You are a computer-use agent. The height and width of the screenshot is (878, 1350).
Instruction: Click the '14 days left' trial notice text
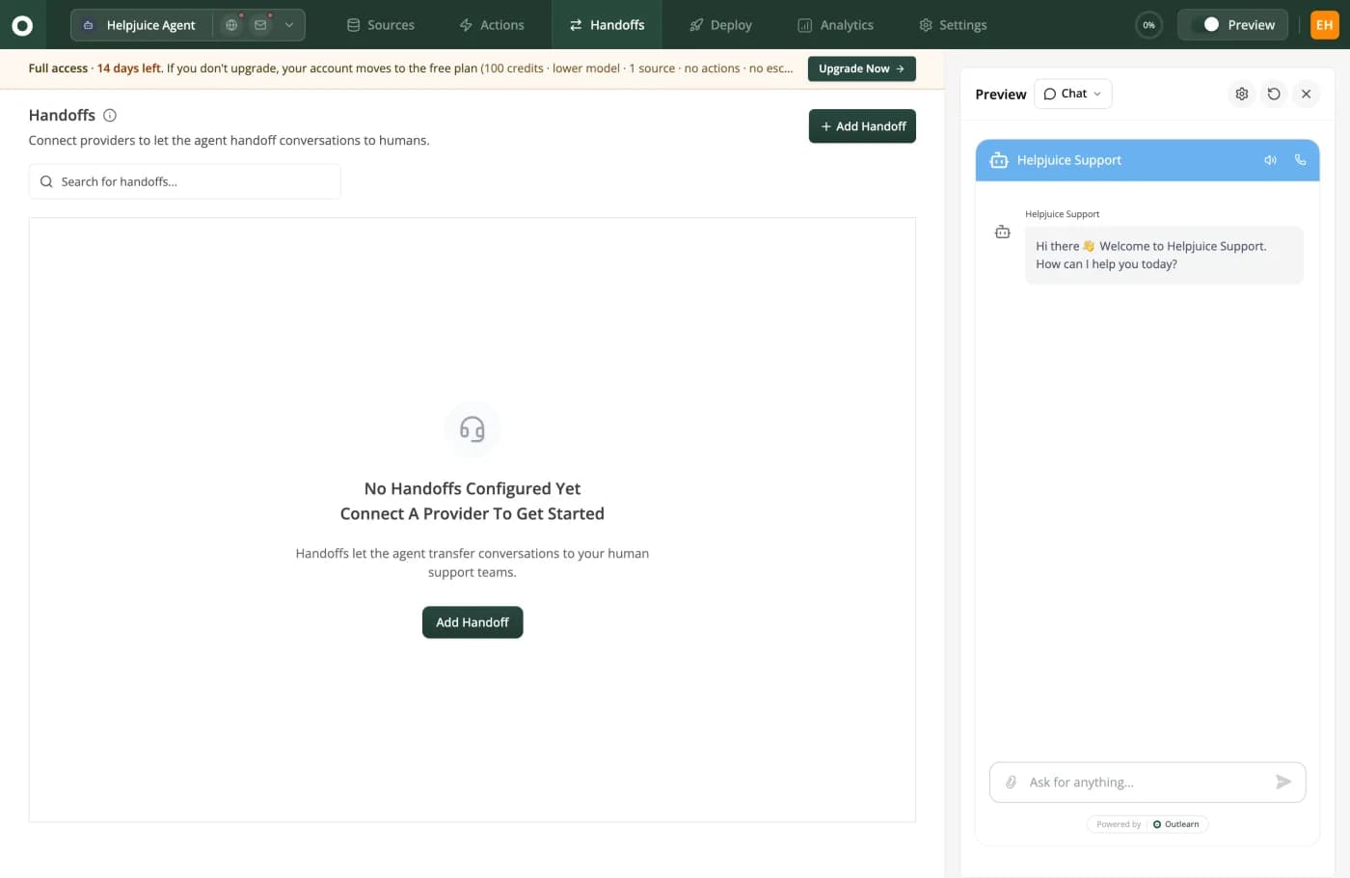coord(129,69)
